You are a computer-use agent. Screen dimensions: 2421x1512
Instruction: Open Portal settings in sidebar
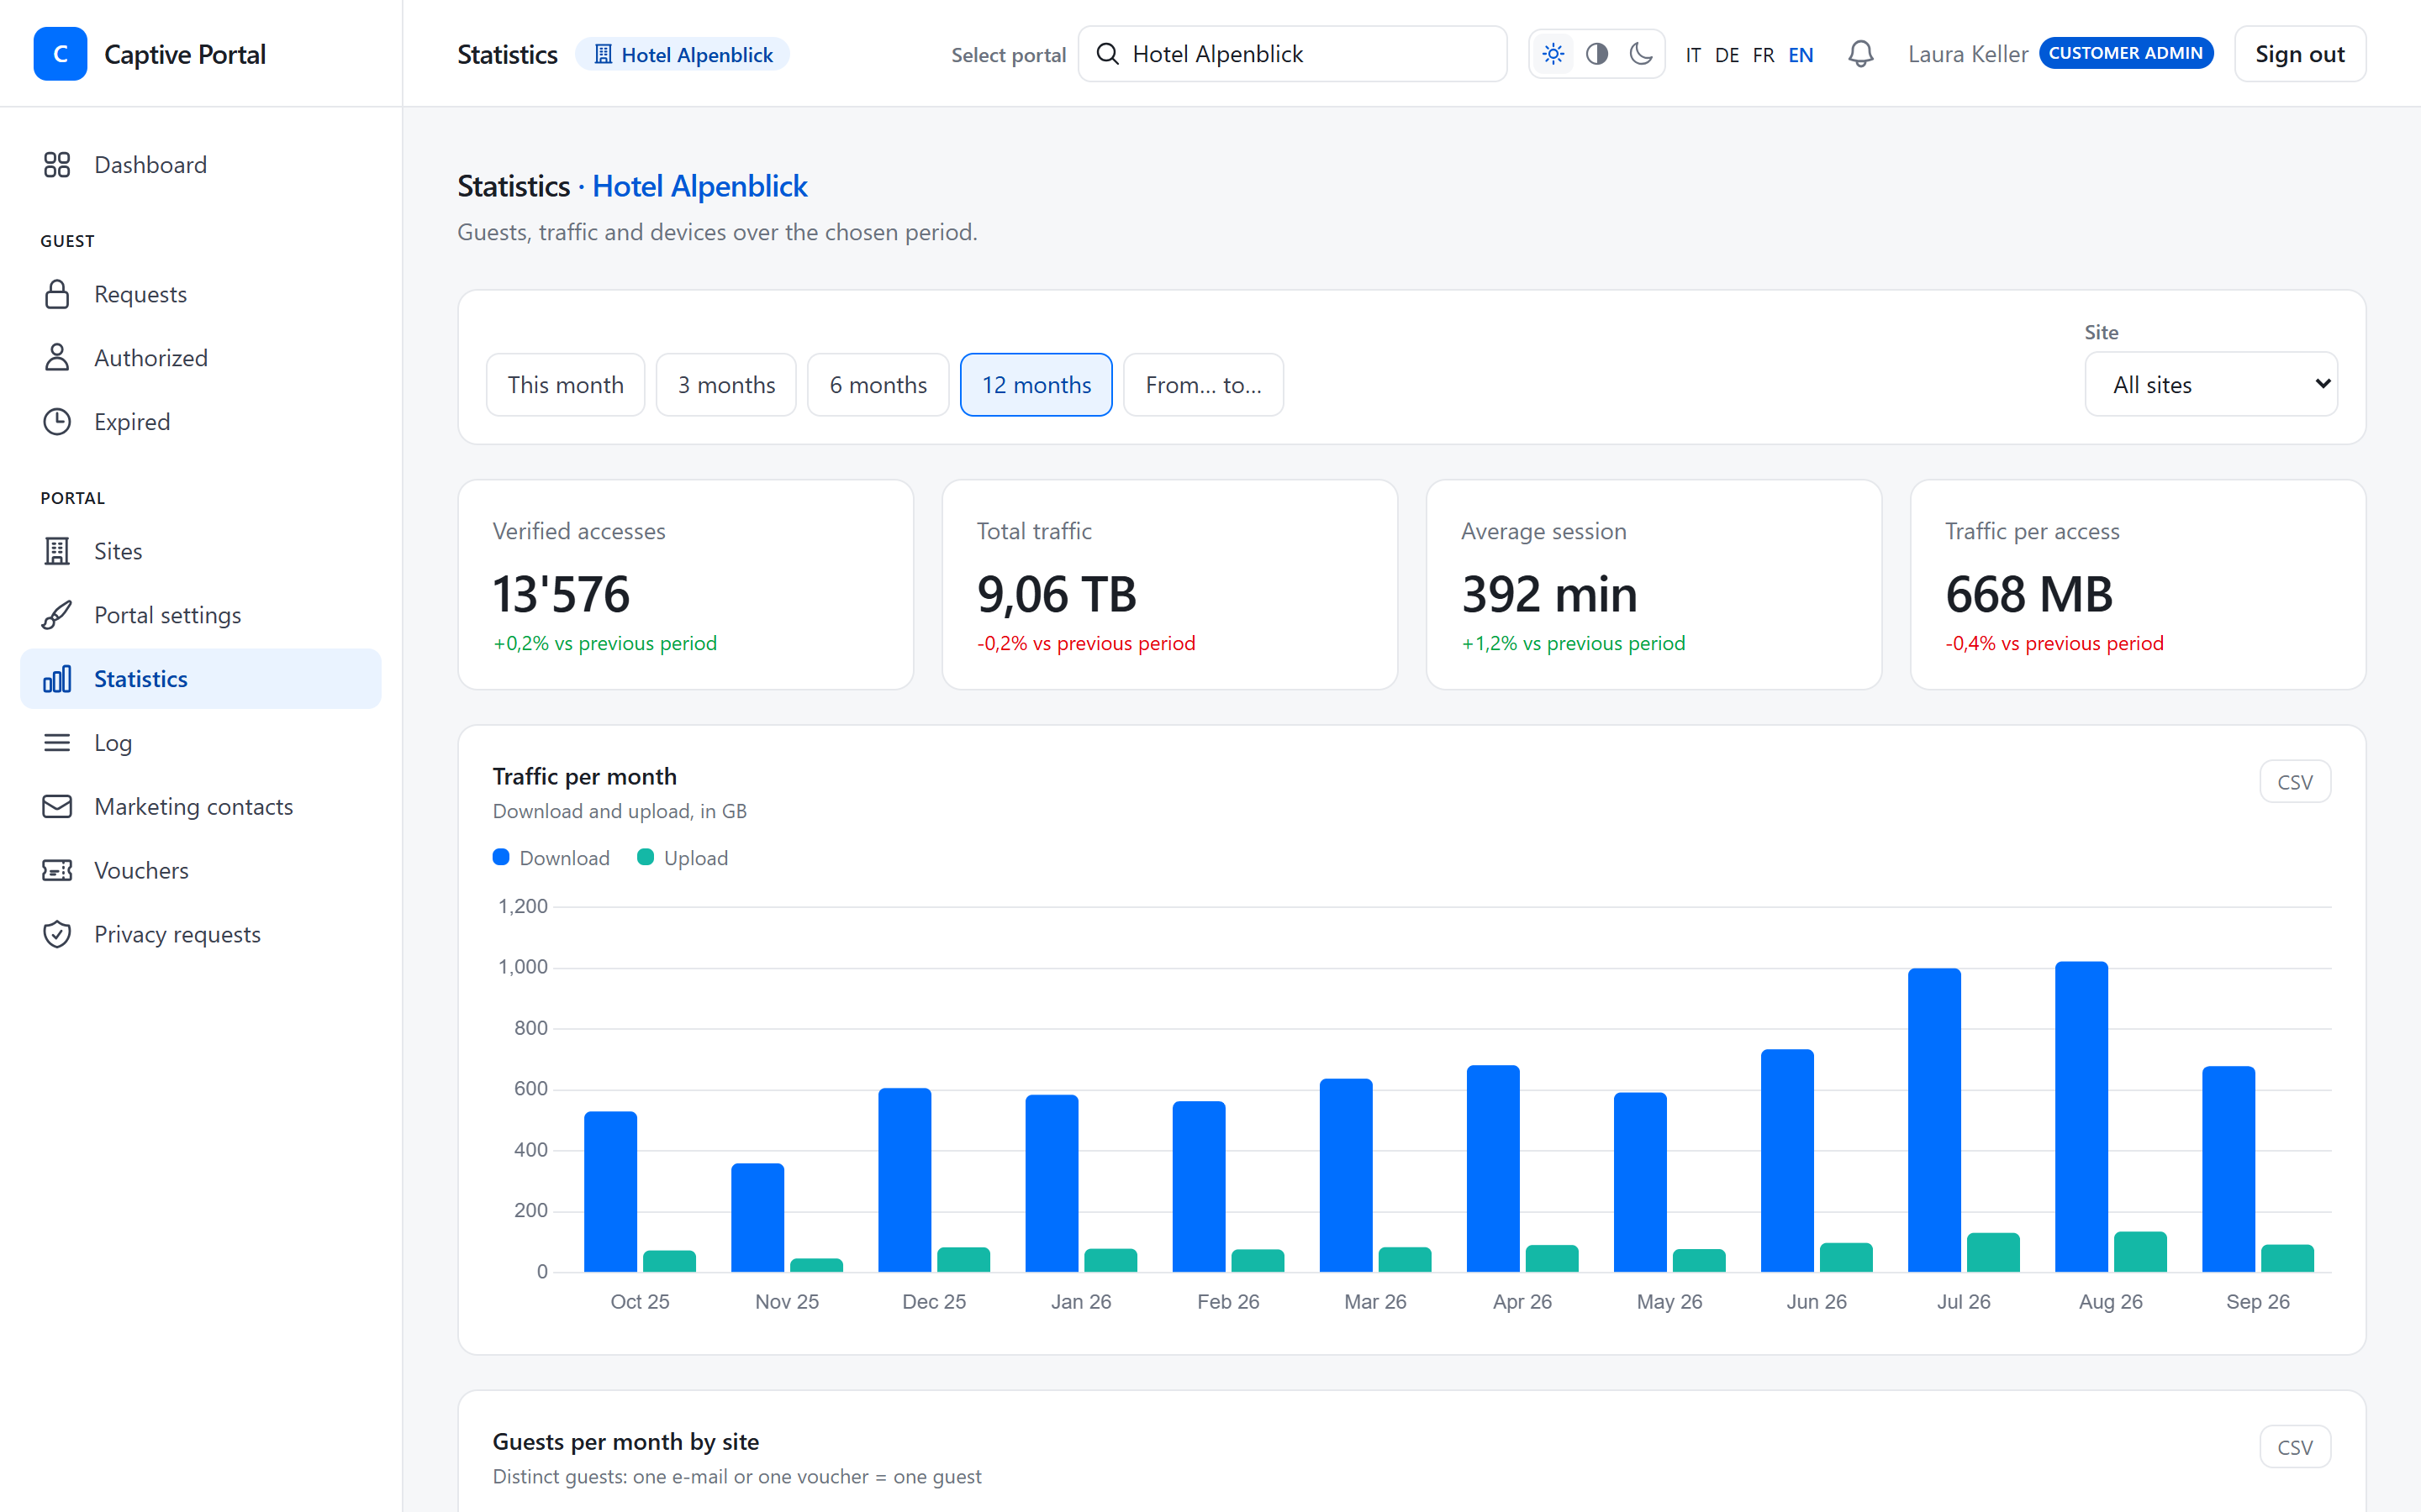point(200,615)
